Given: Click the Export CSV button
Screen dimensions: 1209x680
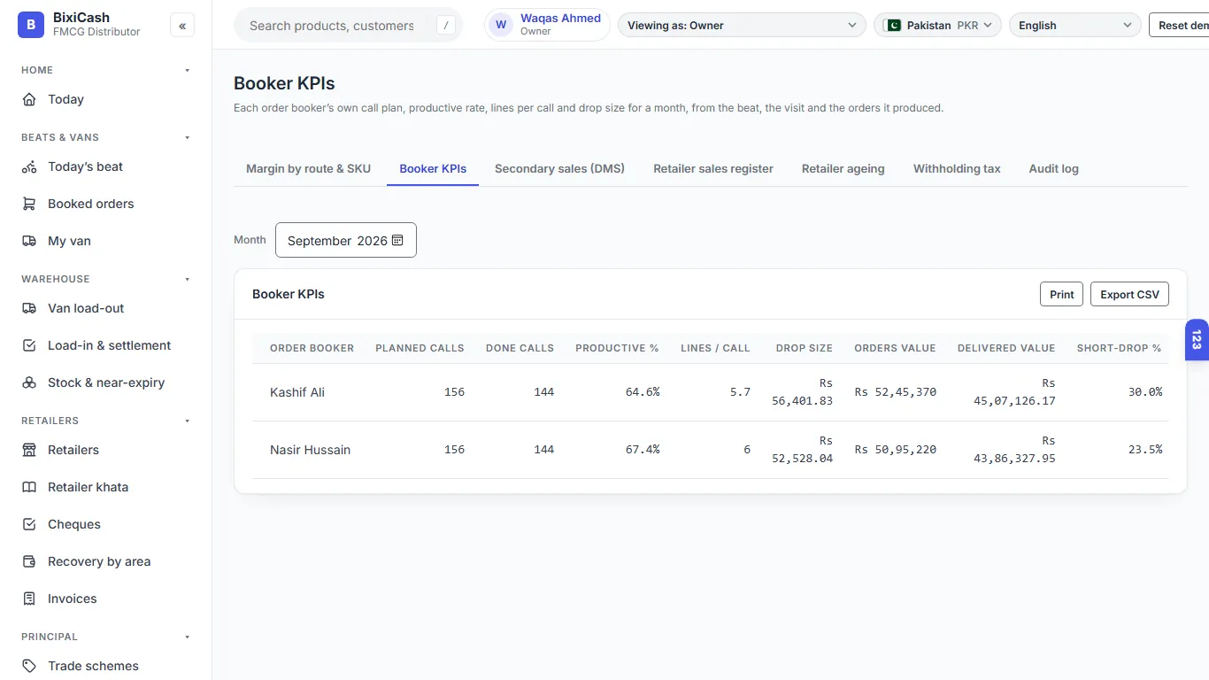Looking at the screenshot, I should (1129, 294).
